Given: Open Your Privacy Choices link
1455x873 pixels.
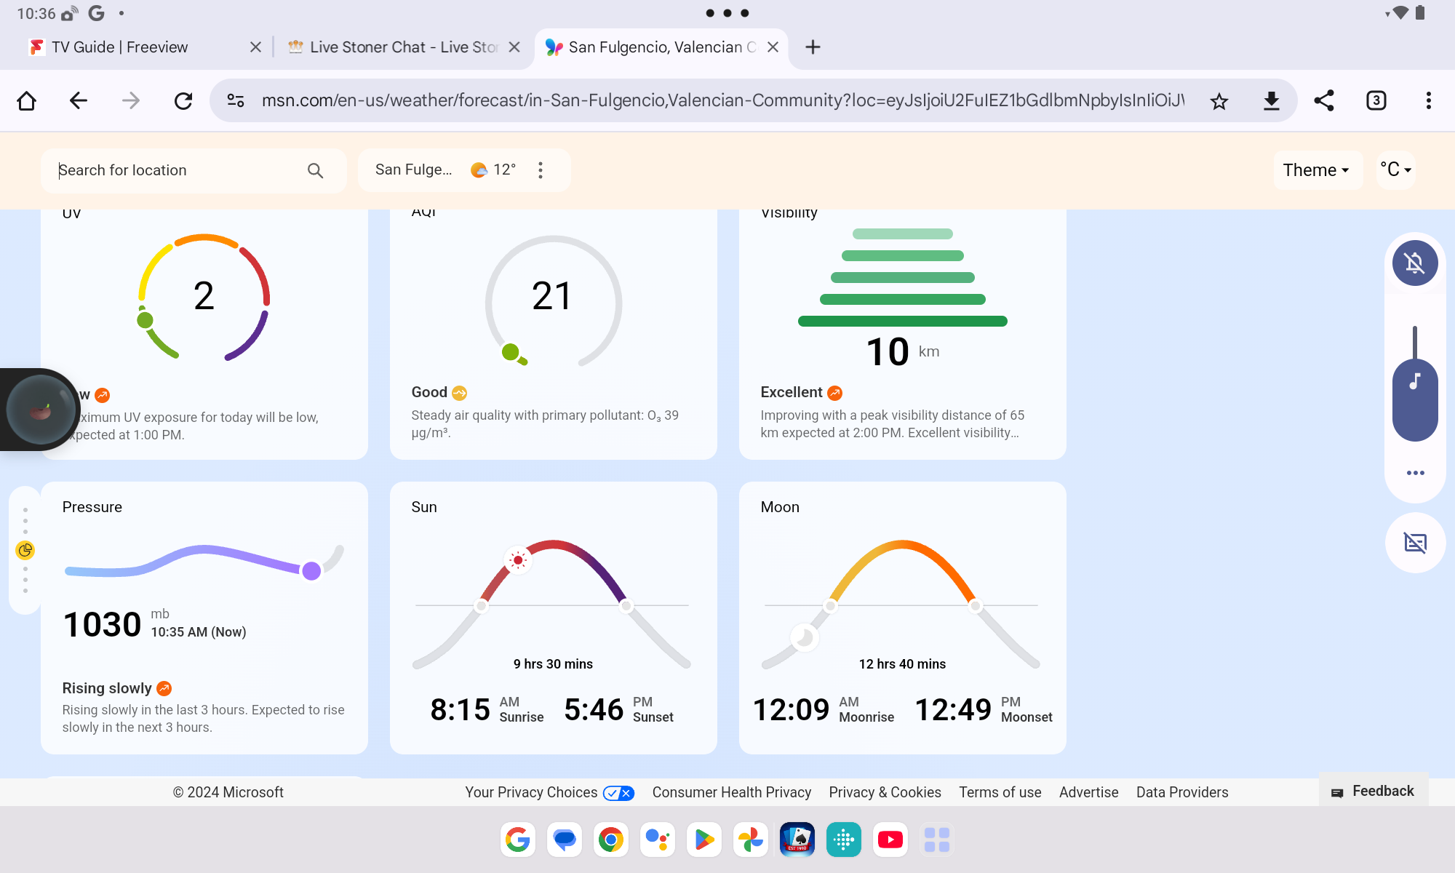Looking at the screenshot, I should pyautogui.click(x=549, y=792).
